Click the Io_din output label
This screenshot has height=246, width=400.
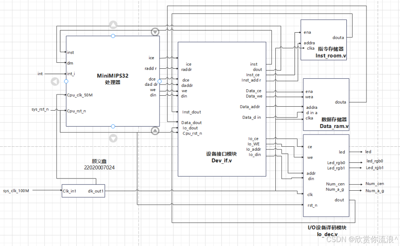click(x=254, y=155)
